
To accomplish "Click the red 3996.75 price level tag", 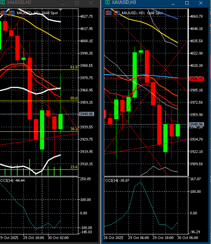I will coord(197,79).
